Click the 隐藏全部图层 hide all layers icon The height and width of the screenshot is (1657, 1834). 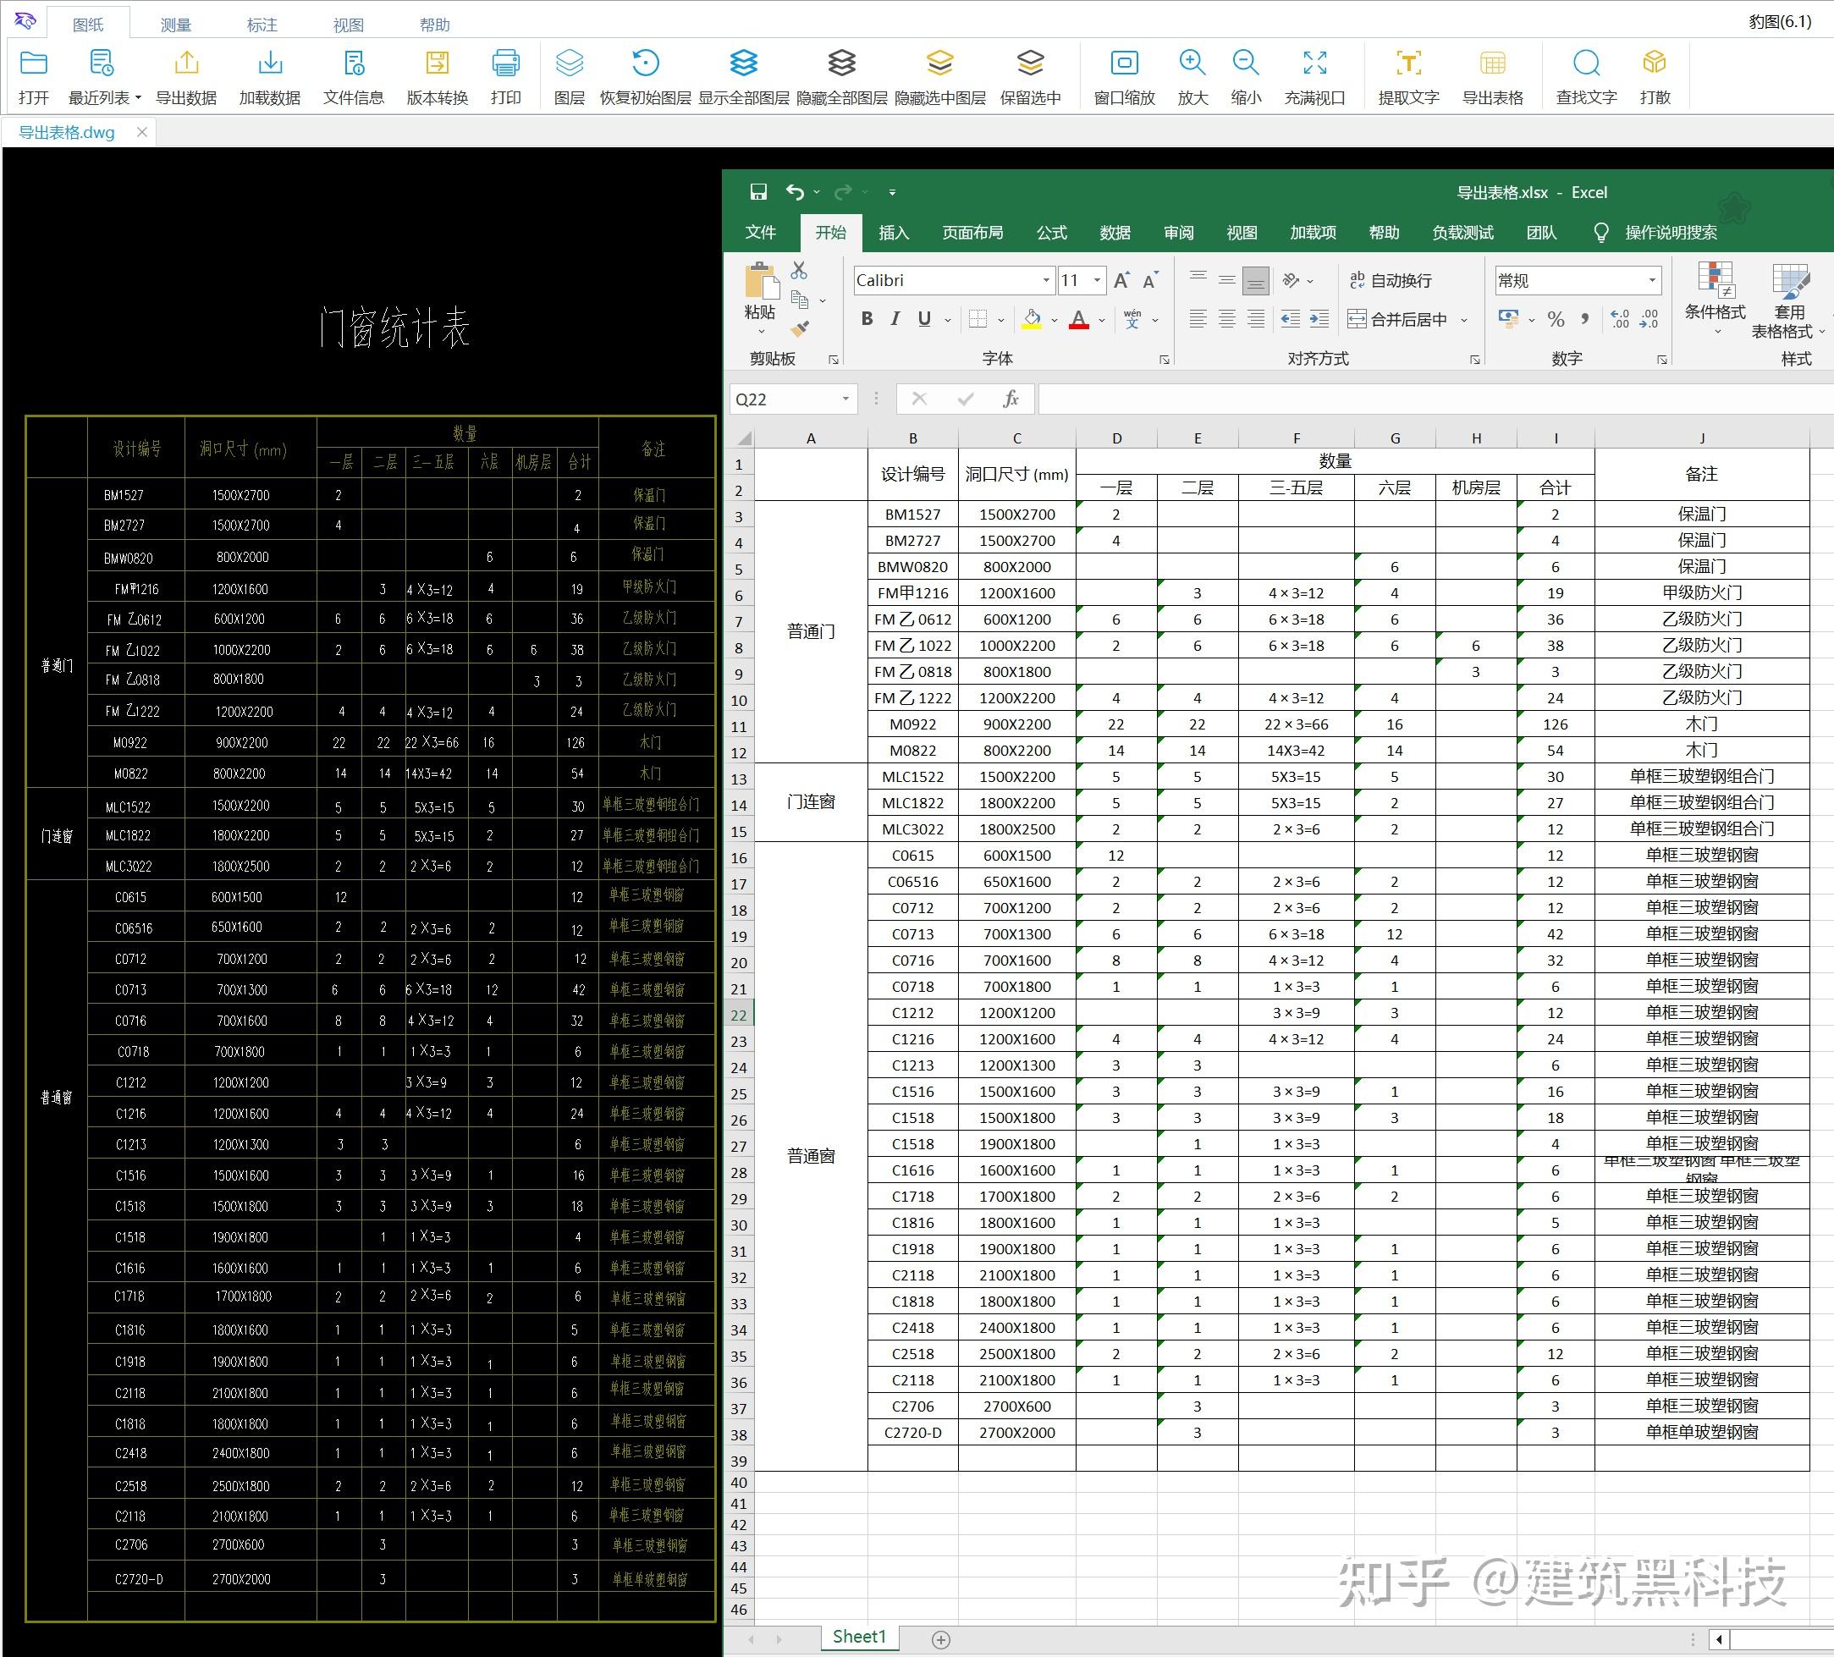click(x=841, y=76)
